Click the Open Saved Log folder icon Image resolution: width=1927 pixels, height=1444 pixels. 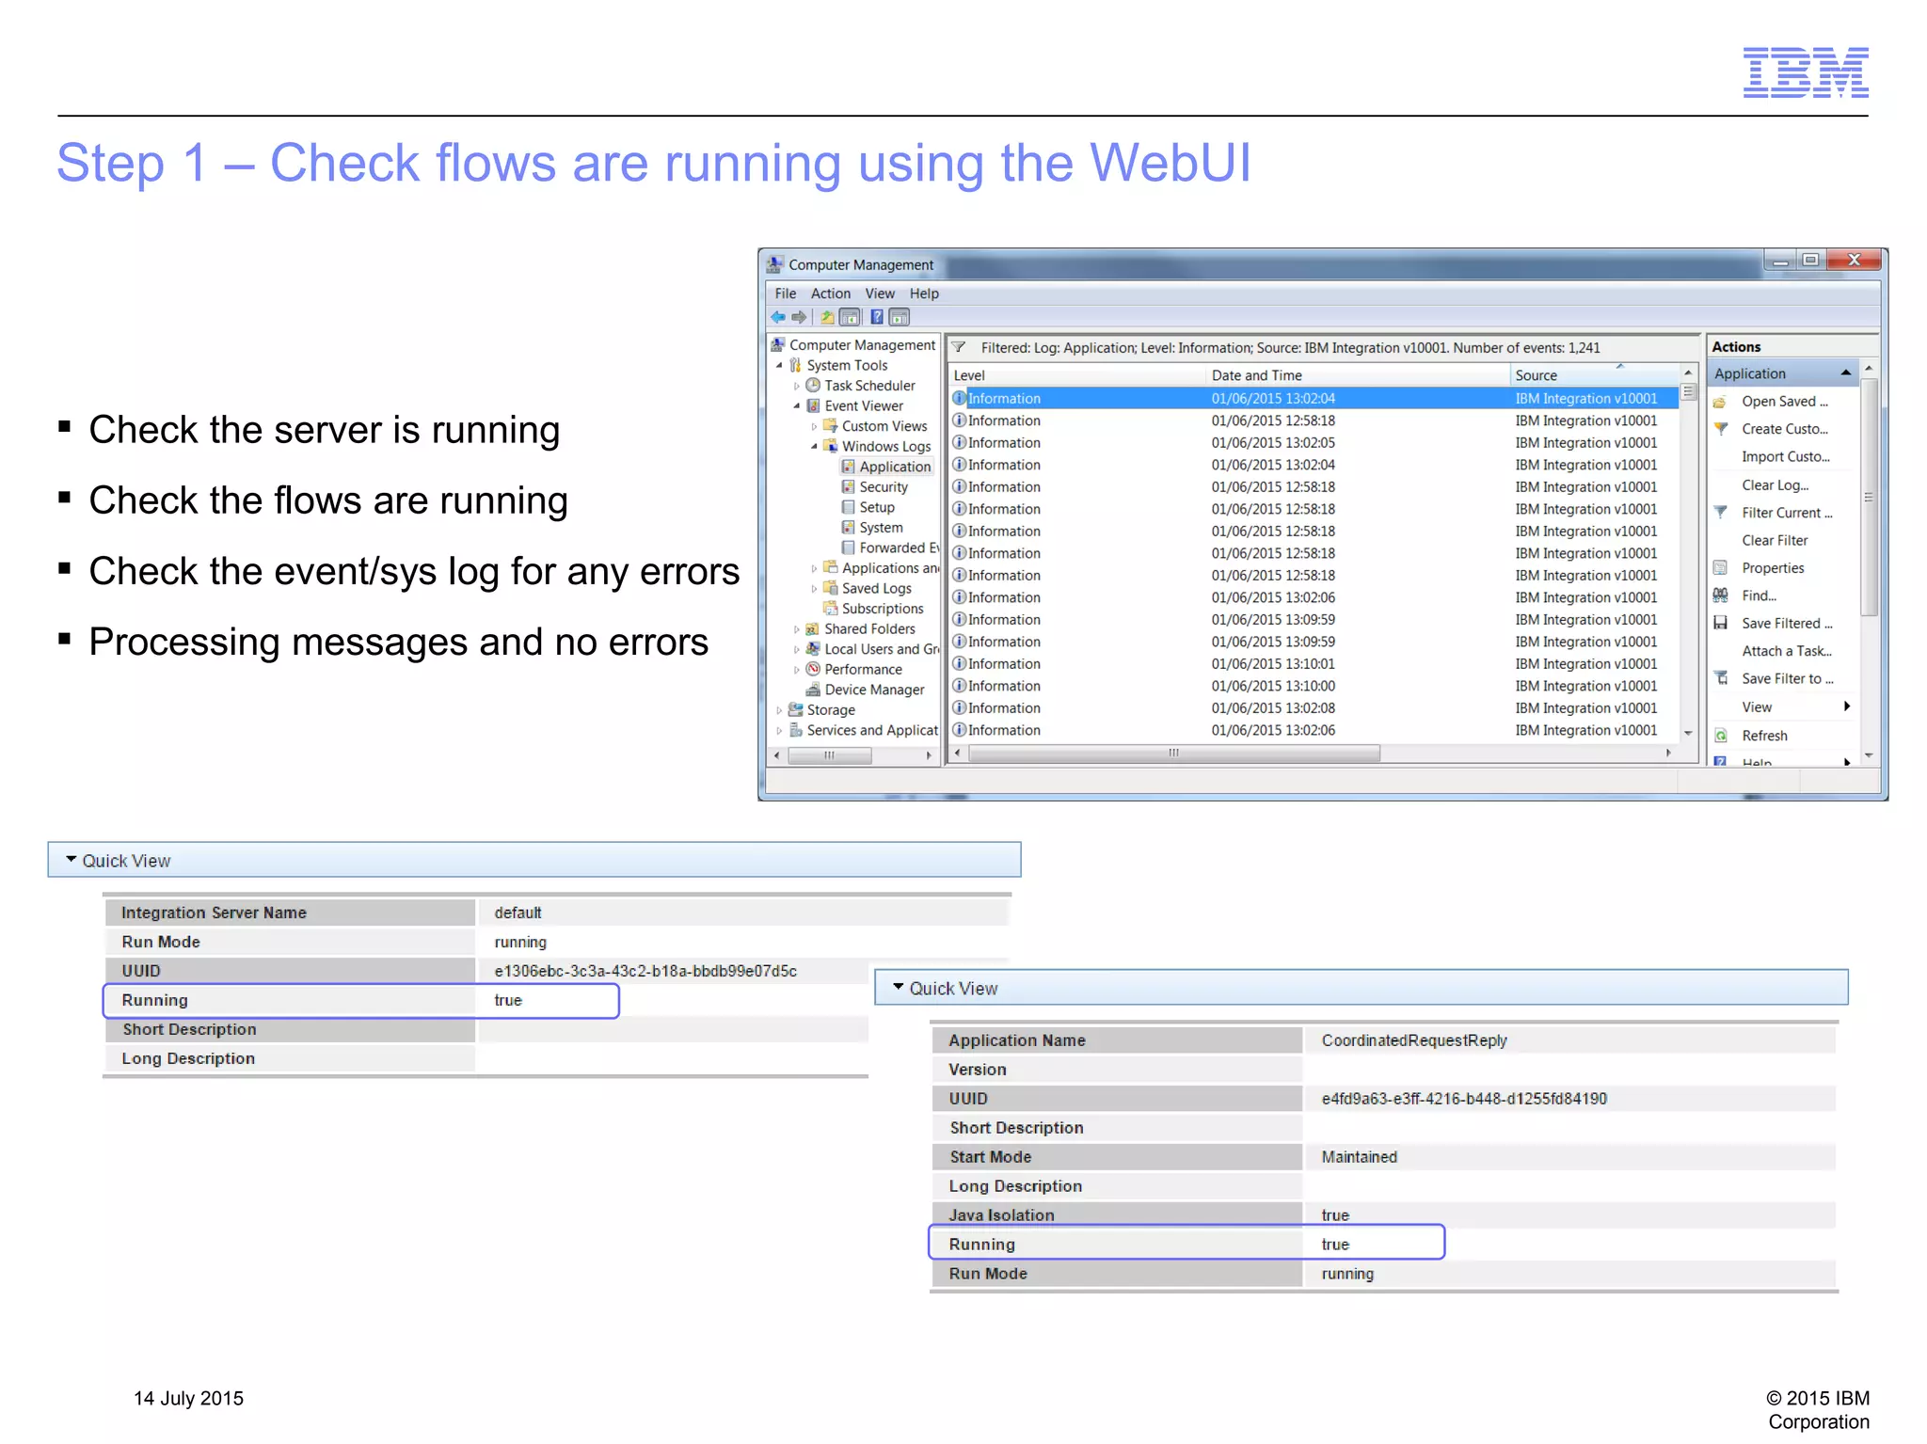1721,402
